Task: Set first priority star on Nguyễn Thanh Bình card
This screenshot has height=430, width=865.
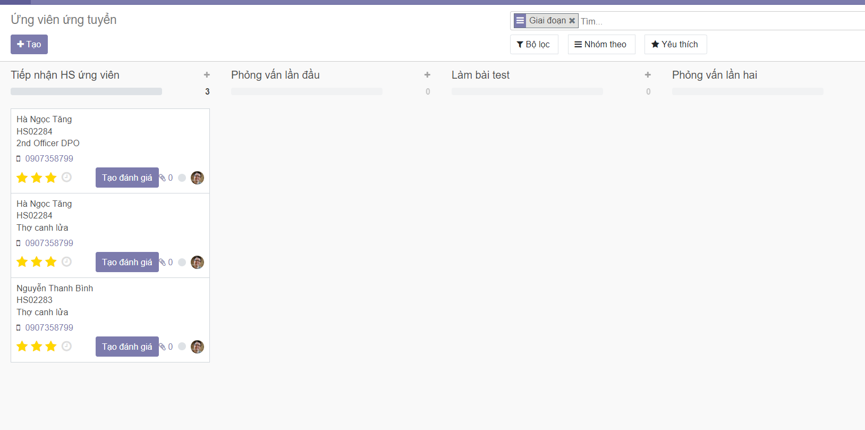Action: [x=22, y=347]
